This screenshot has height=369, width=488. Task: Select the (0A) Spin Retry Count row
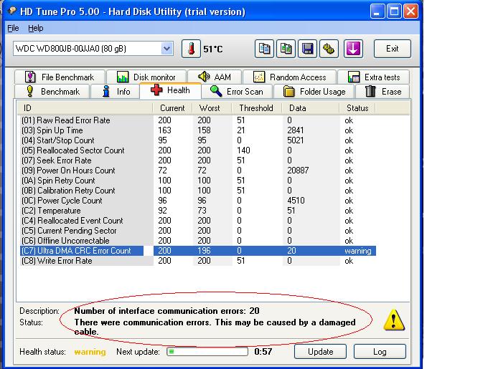198,181
